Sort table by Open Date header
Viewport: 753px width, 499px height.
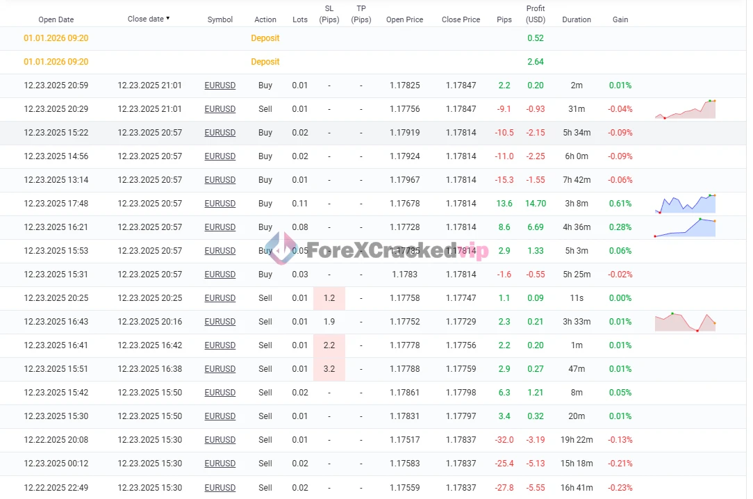pos(56,19)
